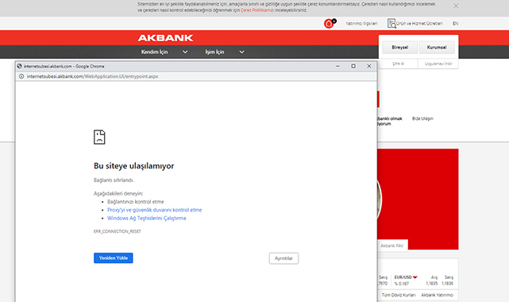Click ERR_CONNECTION_RESET error code text

coord(118,231)
